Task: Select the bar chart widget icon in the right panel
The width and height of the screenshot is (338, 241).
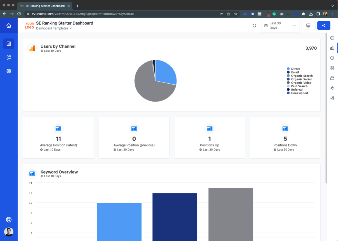Action: (332, 48)
